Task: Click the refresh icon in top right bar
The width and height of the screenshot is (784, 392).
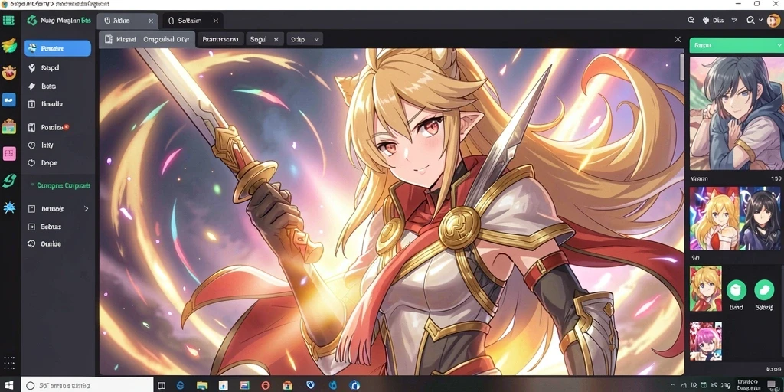Action: (x=691, y=21)
